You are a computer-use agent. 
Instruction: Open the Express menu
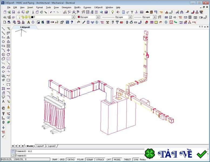tap(87, 7)
